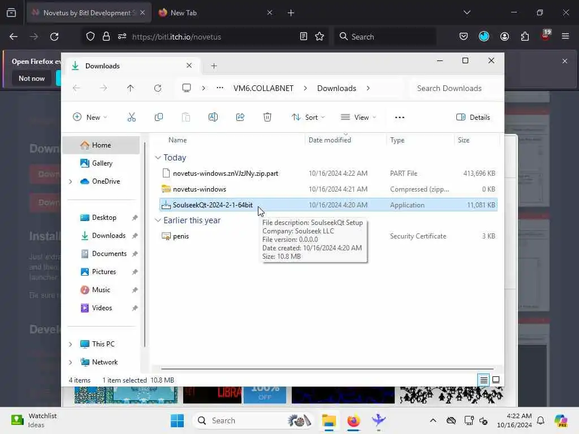Open pinned Videos folder

point(102,308)
